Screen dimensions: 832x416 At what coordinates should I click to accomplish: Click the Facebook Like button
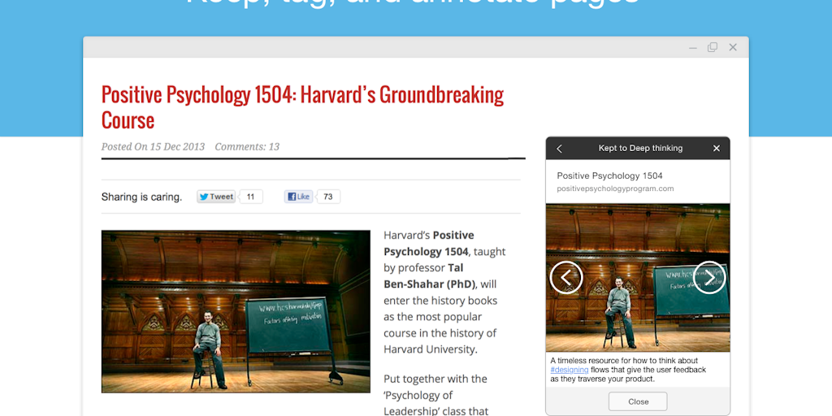tap(299, 197)
